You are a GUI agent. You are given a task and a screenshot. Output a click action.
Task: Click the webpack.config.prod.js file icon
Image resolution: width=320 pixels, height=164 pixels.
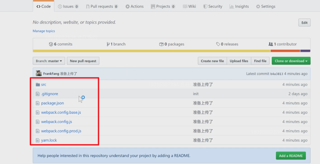coord(37,131)
